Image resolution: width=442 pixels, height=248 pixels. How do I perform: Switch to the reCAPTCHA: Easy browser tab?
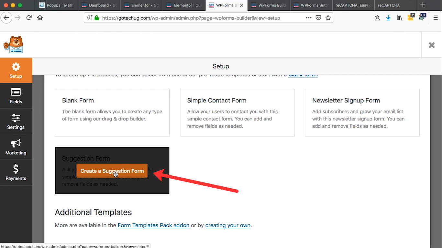[x=354, y=5]
